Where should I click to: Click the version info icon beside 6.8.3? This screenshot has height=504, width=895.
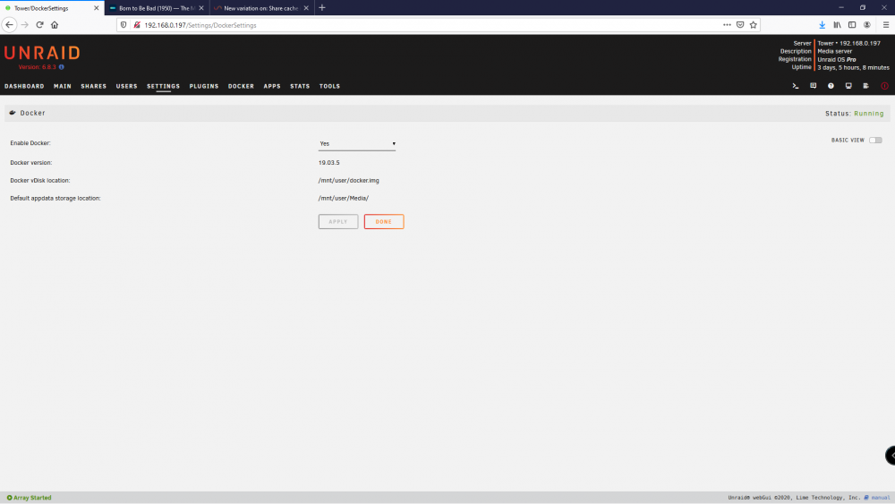click(62, 67)
